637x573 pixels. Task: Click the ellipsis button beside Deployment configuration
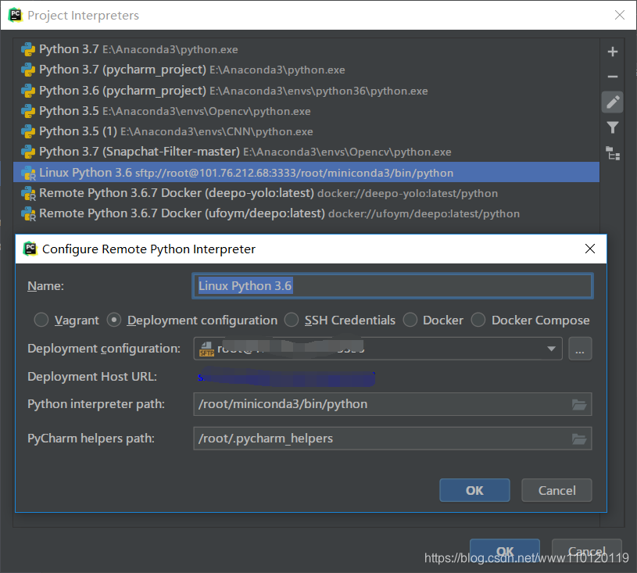tap(580, 349)
